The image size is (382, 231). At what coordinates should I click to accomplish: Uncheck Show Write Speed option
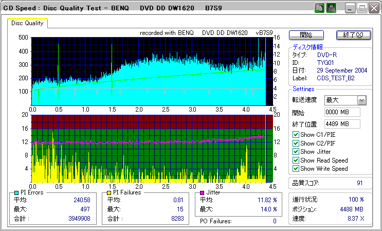click(296, 168)
